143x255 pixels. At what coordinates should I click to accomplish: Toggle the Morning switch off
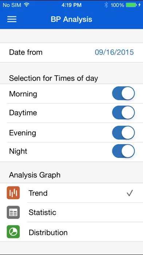(x=123, y=93)
